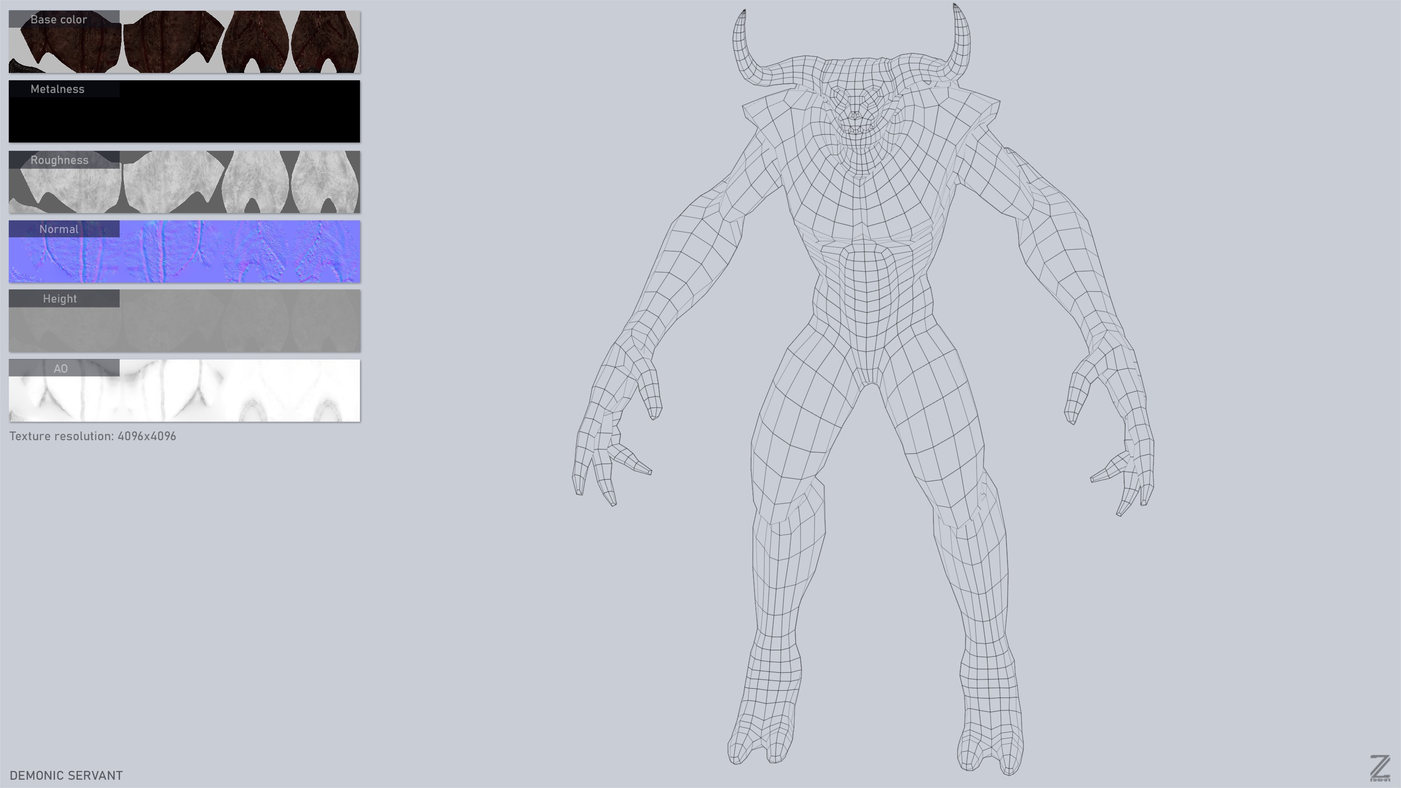
Task: Click the Z logo icon
Action: pyautogui.click(x=1380, y=768)
